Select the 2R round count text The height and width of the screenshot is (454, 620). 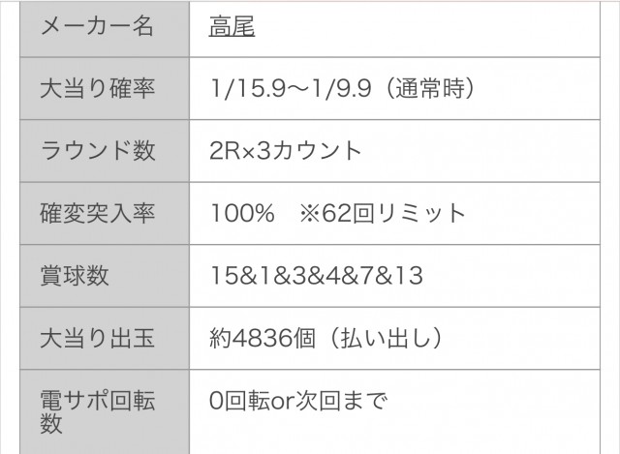click(x=223, y=151)
